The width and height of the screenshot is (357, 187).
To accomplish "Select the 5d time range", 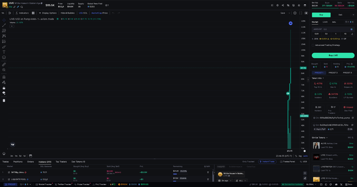I will 20,156.
